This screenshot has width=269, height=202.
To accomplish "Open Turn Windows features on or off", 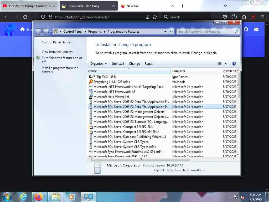I will pyautogui.click(x=62, y=60).
